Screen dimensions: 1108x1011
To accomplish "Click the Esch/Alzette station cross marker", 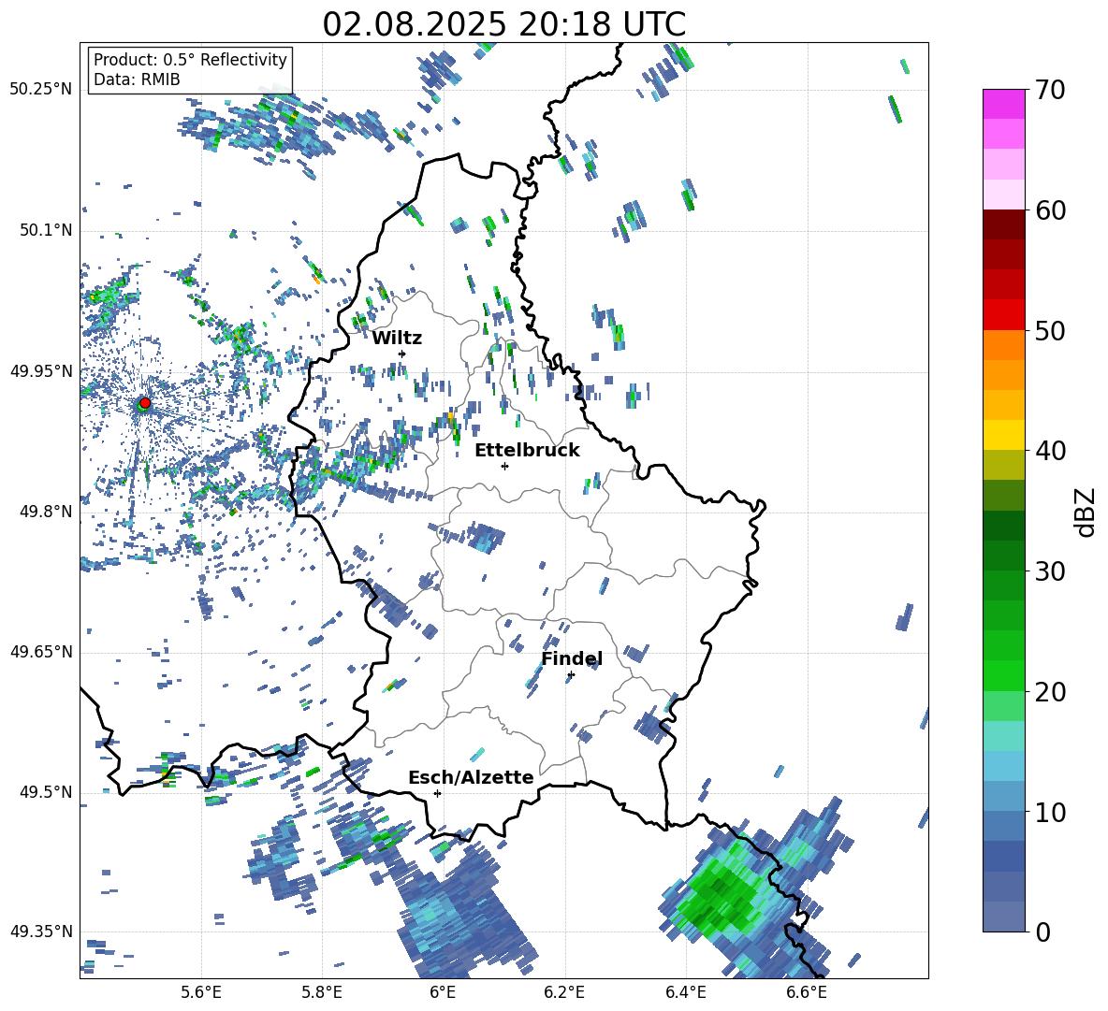I will tap(437, 793).
